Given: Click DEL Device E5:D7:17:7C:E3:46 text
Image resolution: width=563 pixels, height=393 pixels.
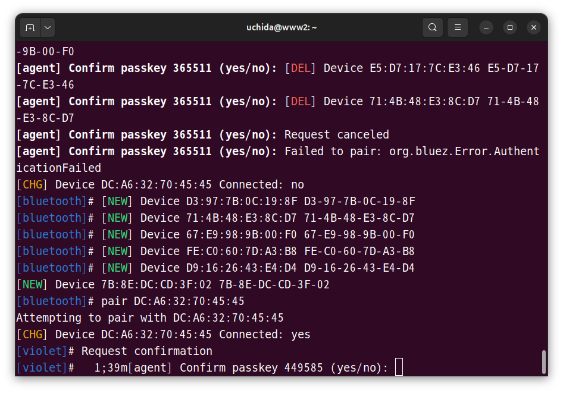Looking at the screenshot, I should [x=383, y=68].
